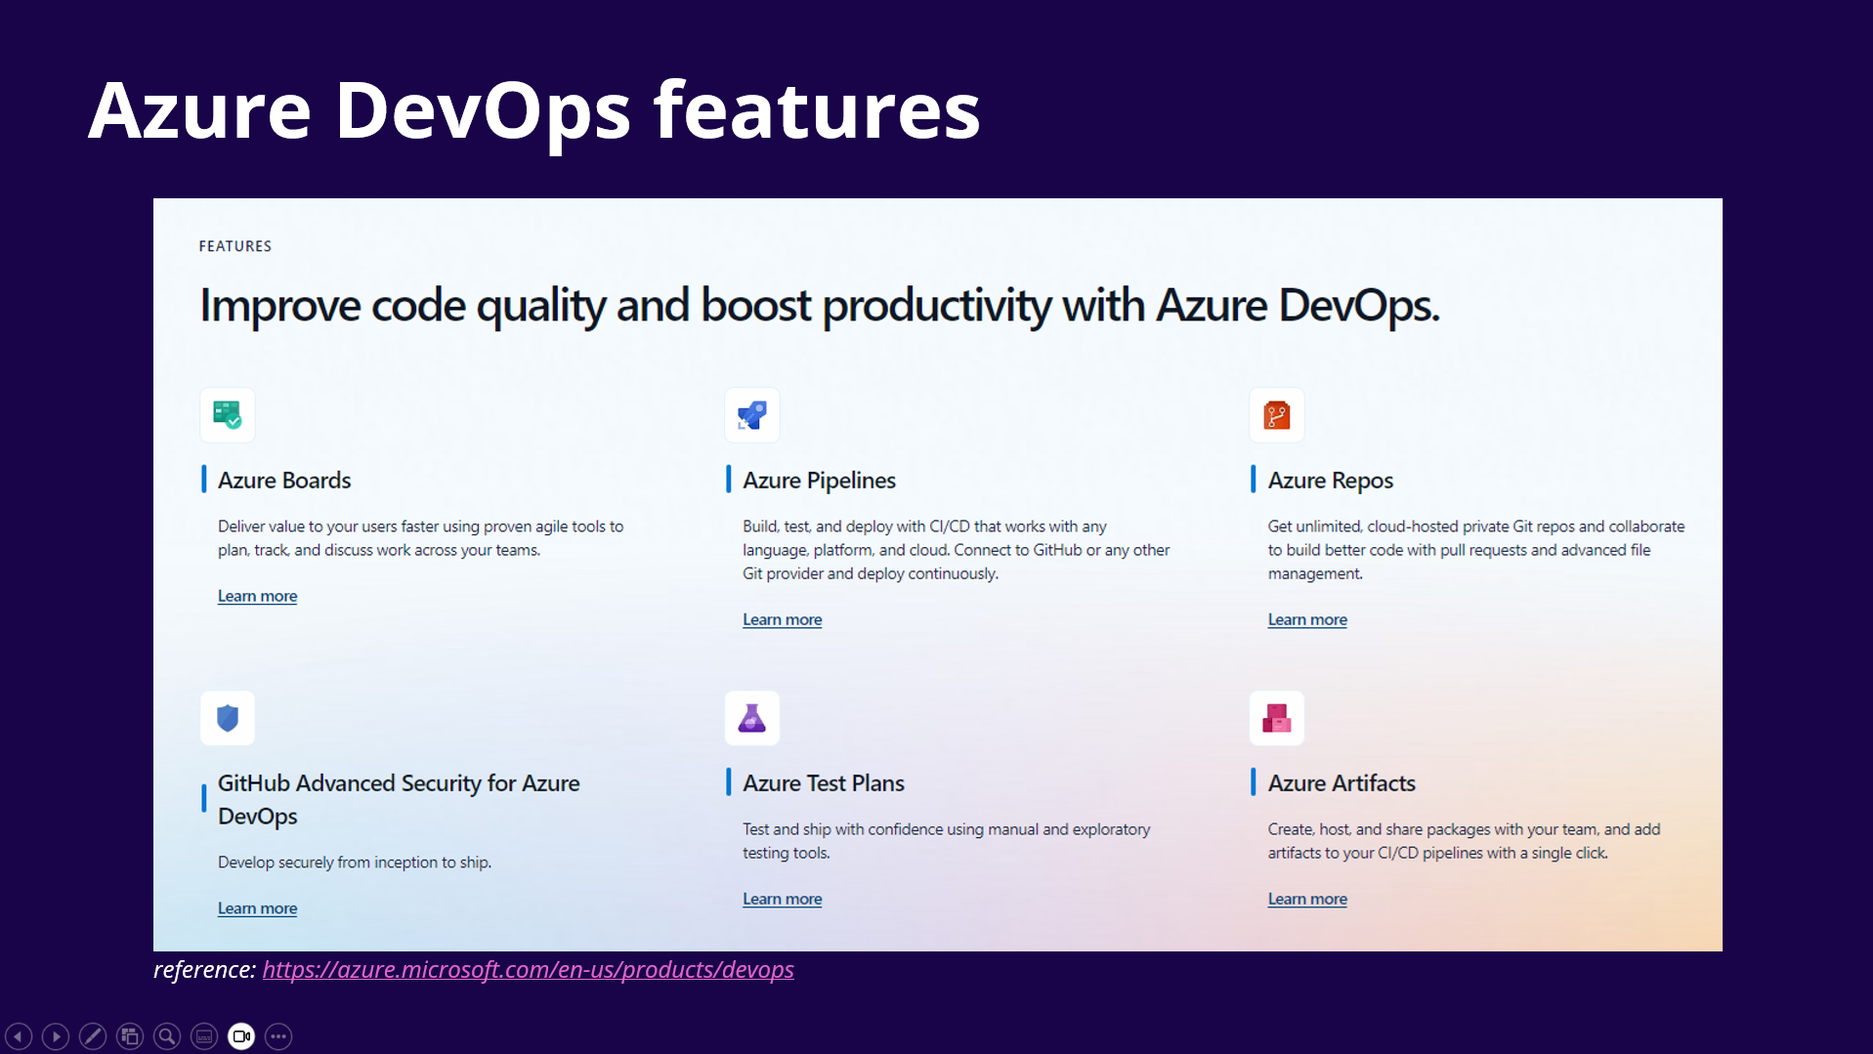Click the Azure Test Plans heading

(823, 783)
